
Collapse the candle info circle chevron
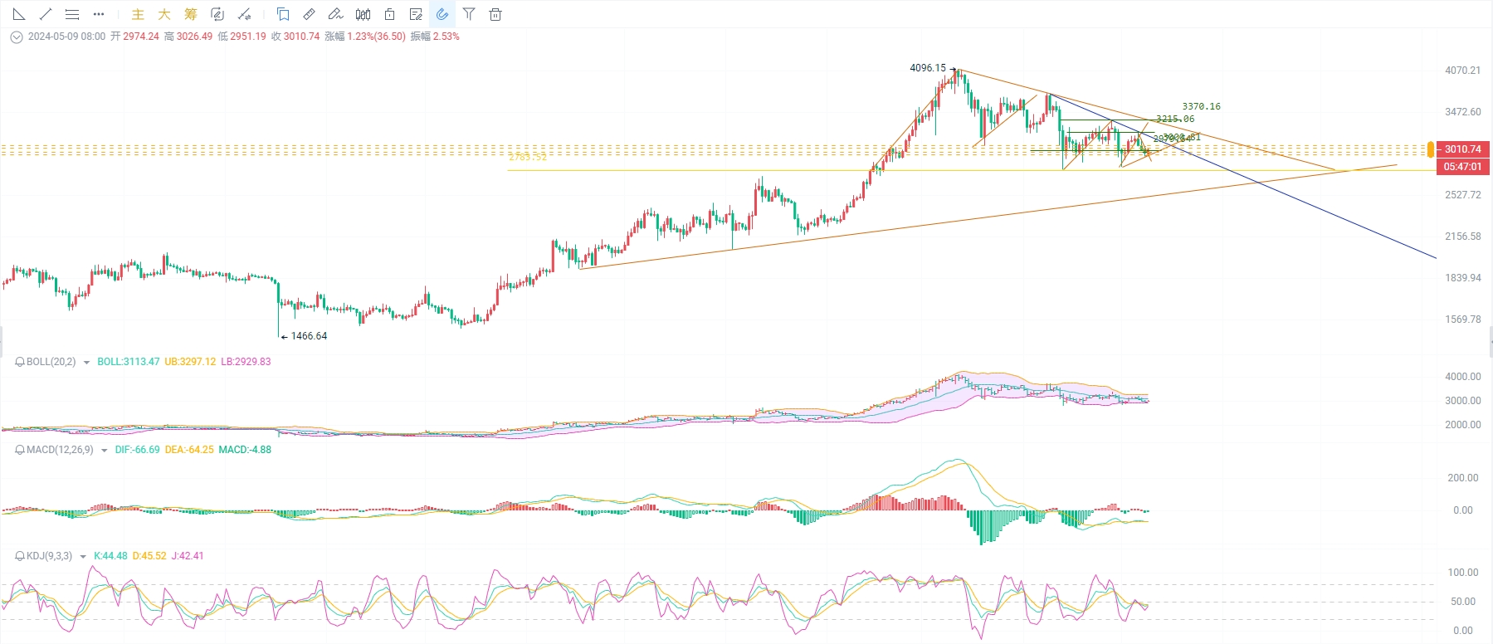coord(16,37)
